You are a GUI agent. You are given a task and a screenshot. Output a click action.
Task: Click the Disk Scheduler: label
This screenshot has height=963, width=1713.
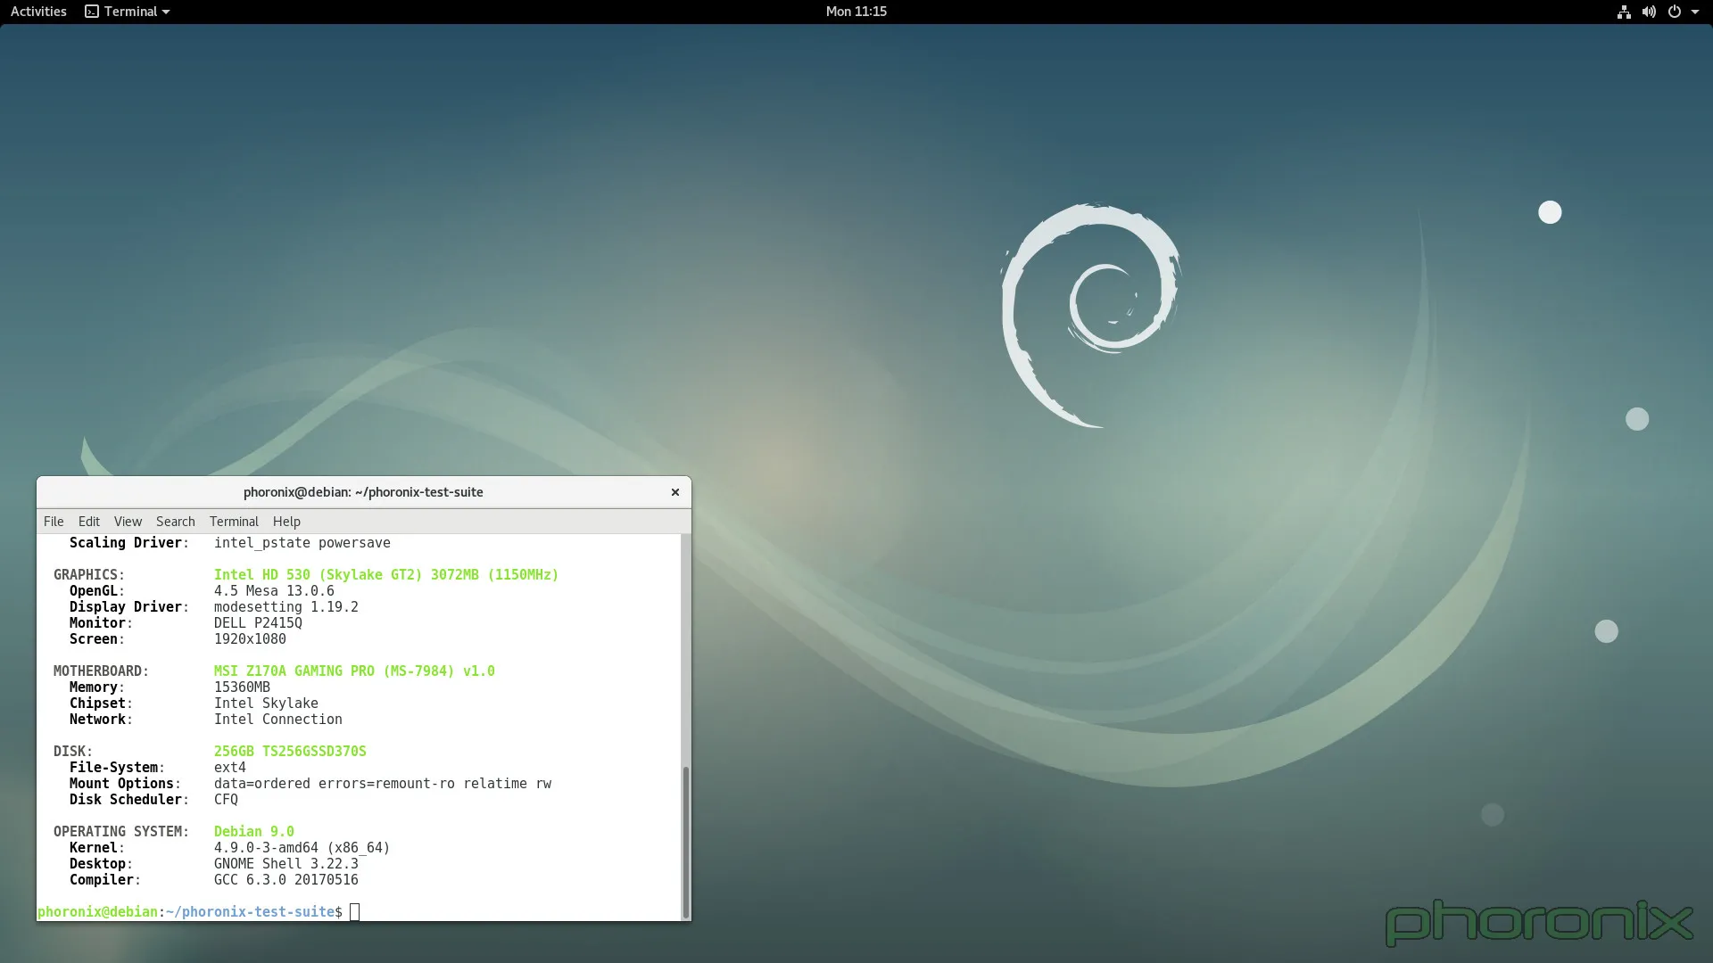point(129,800)
